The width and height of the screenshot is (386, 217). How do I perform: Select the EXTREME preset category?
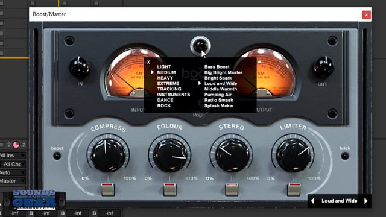pyautogui.click(x=168, y=83)
